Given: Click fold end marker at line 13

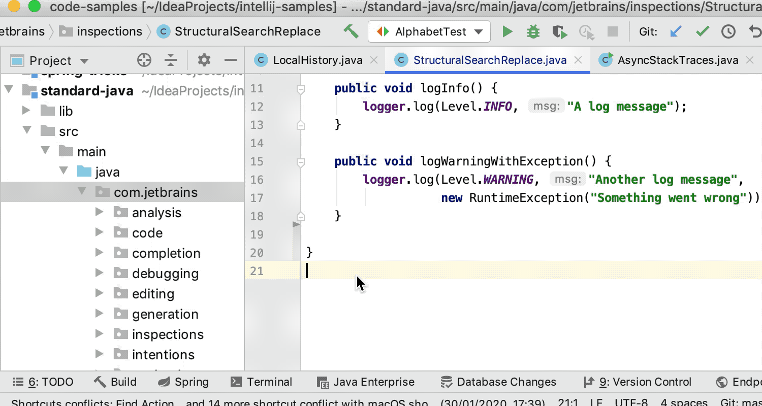Looking at the screenshot, I should [x=301, y=125].
